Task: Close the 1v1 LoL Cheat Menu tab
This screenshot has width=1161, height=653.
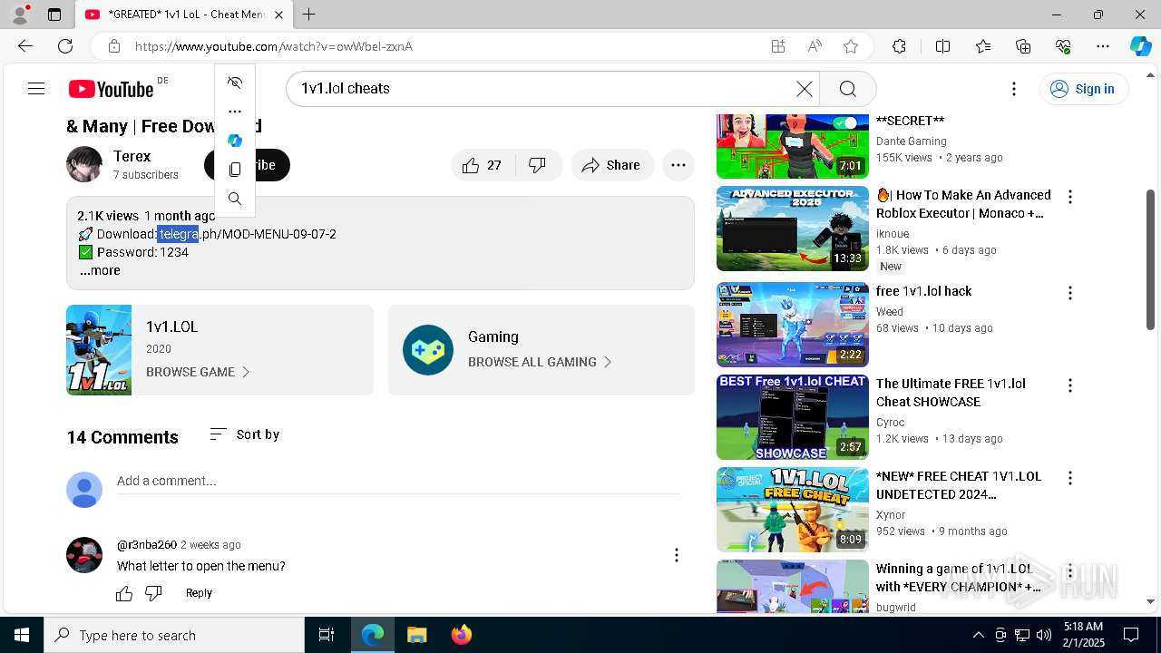Action: pos(278,15)
